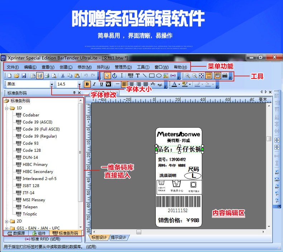
Task: Set justified text alignment
Action: click(146, 84)
